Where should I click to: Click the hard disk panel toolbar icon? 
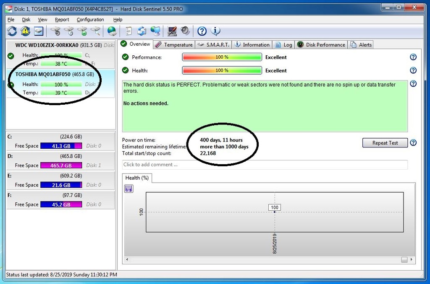coord(39,31)
